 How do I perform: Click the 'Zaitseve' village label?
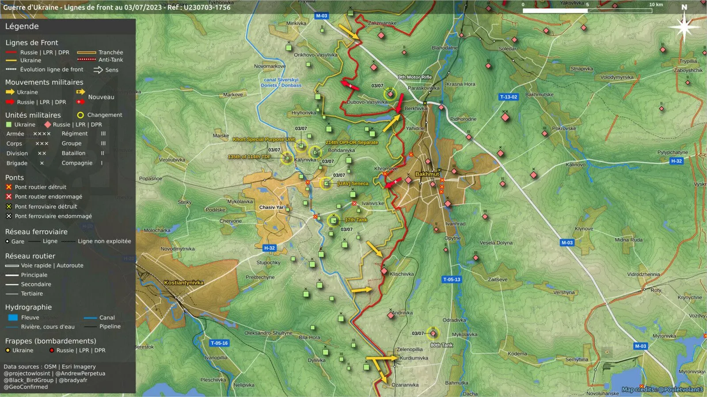(x=498, y=280)
